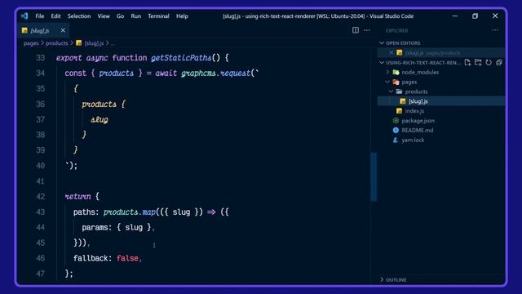The image size is (522, 294).
Task: Create a new file in Explorer
Action: coord(467,62)
